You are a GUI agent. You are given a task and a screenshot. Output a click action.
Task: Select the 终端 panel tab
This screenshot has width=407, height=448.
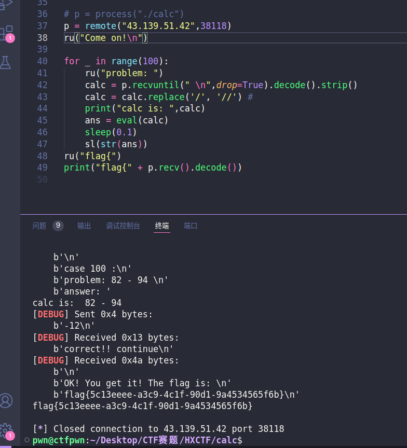point(162,226)
